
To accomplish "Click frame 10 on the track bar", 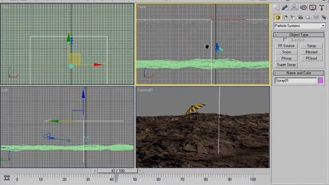I will coord(41,179).
